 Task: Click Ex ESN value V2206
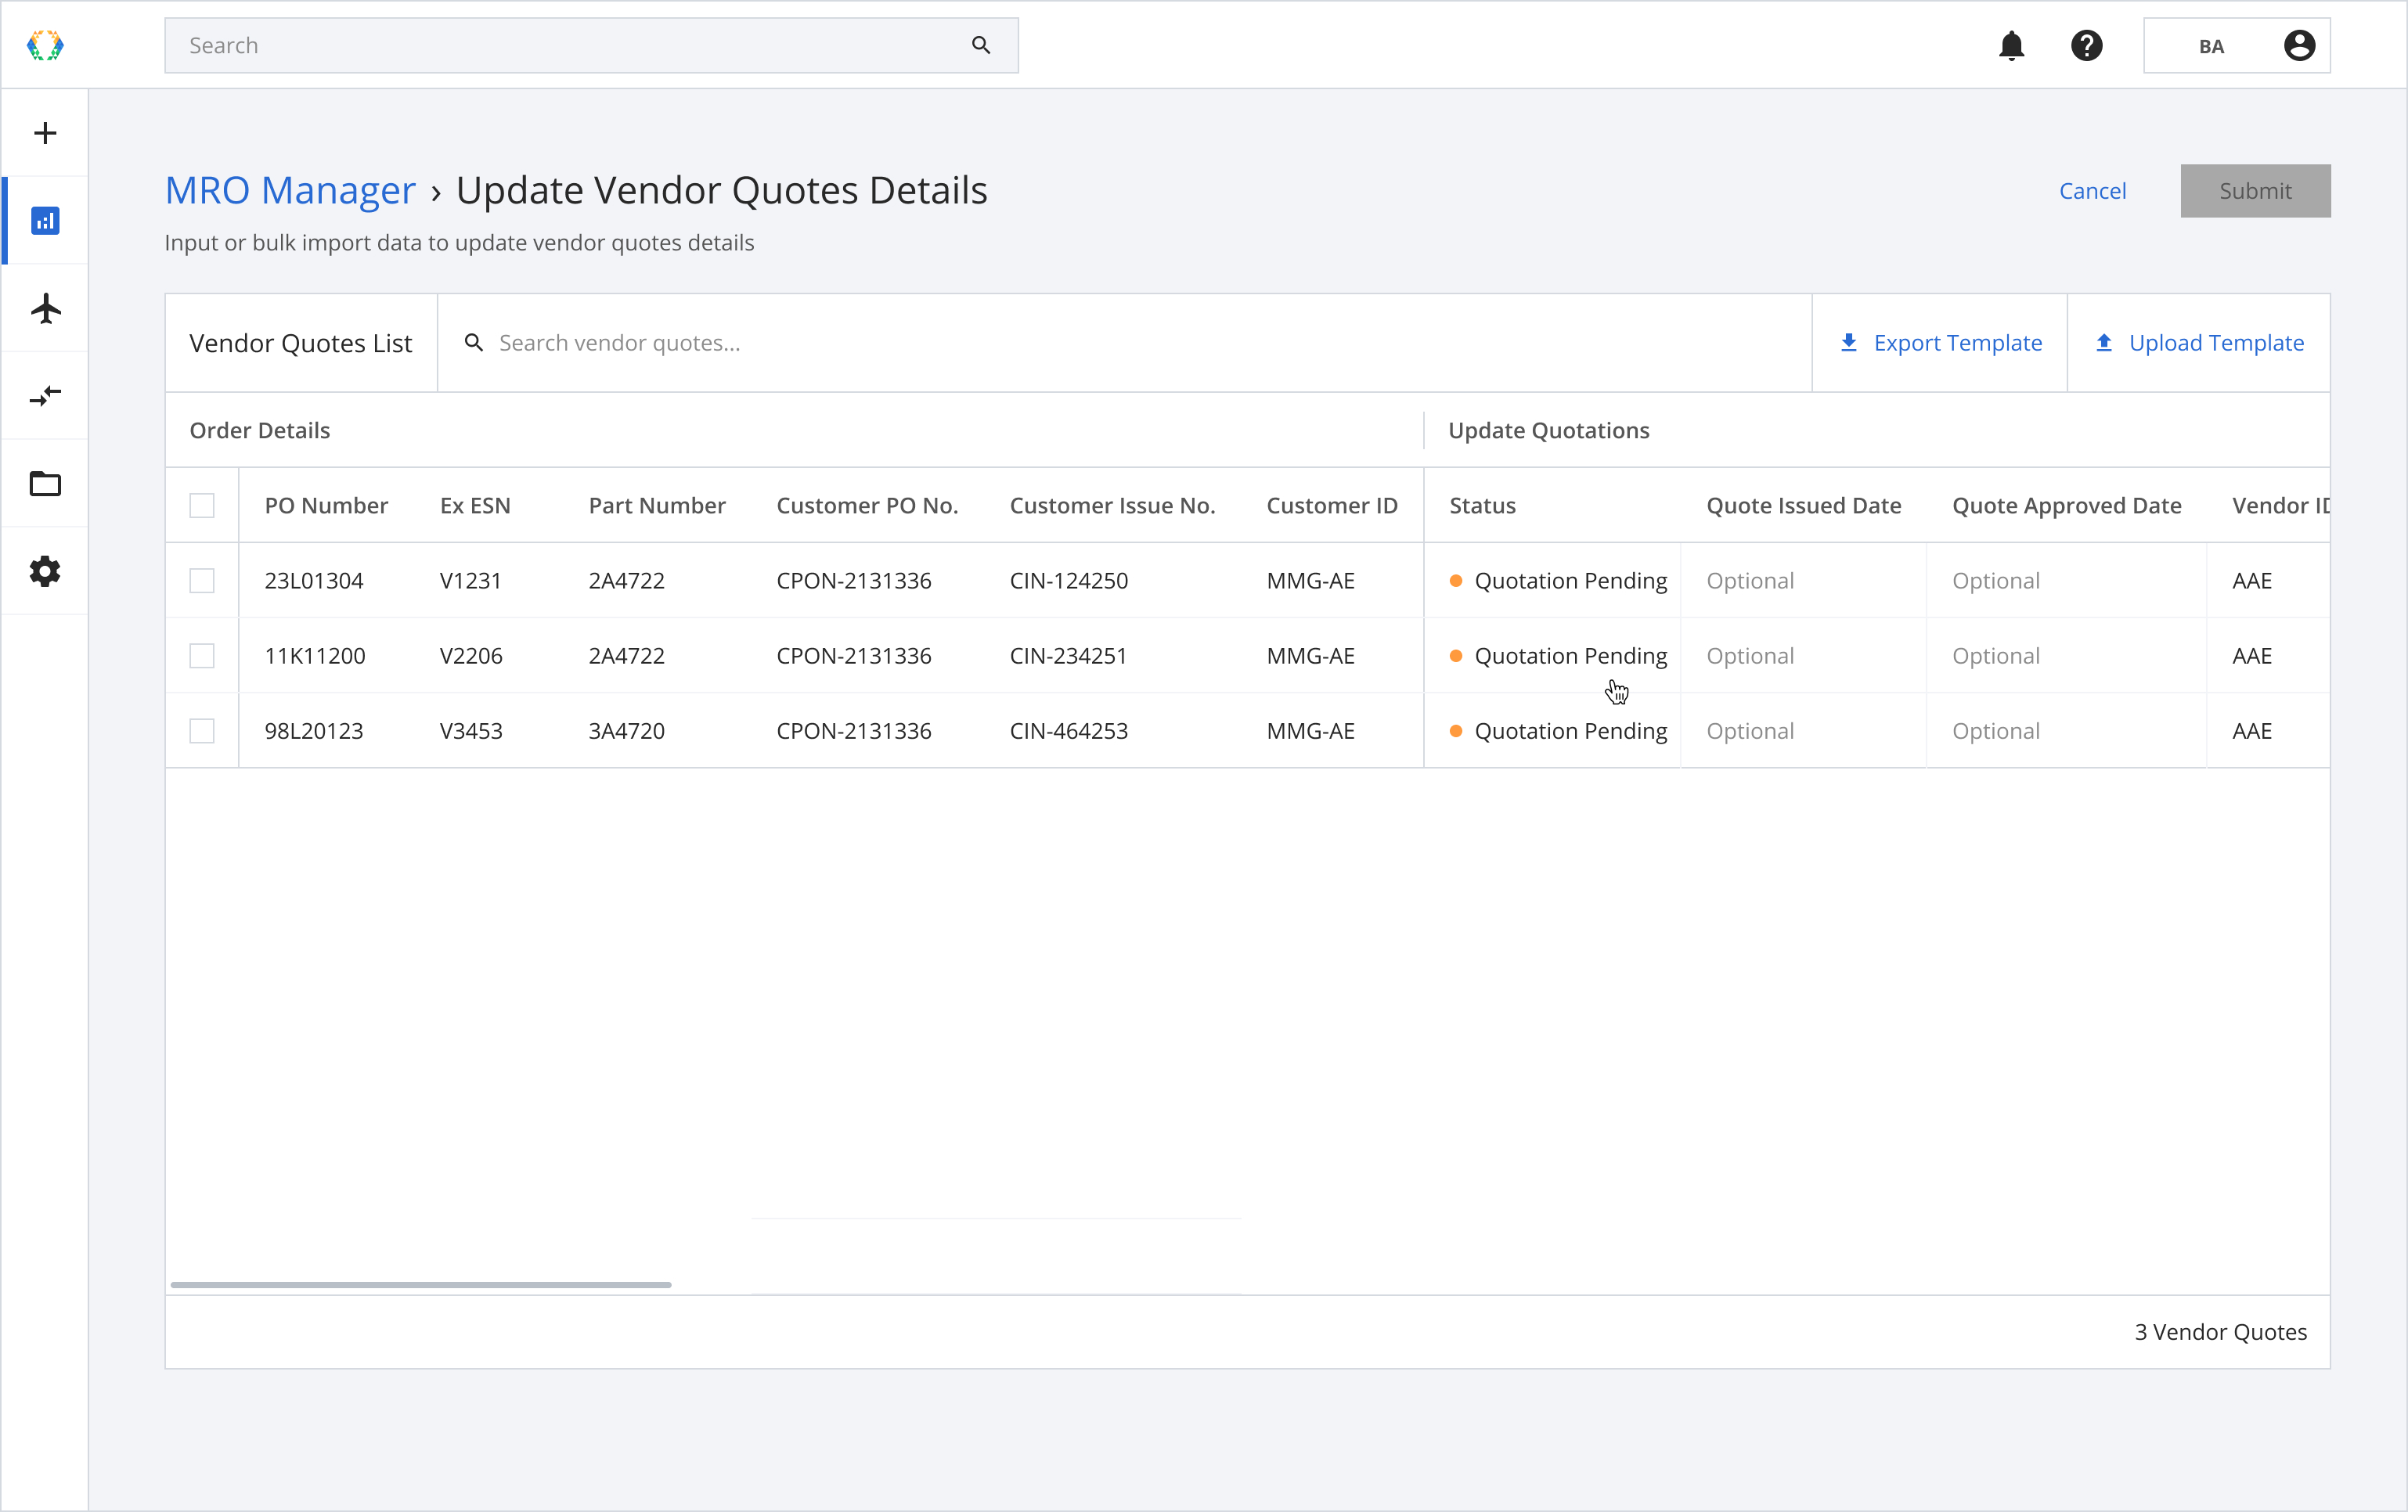pos(471,656)
